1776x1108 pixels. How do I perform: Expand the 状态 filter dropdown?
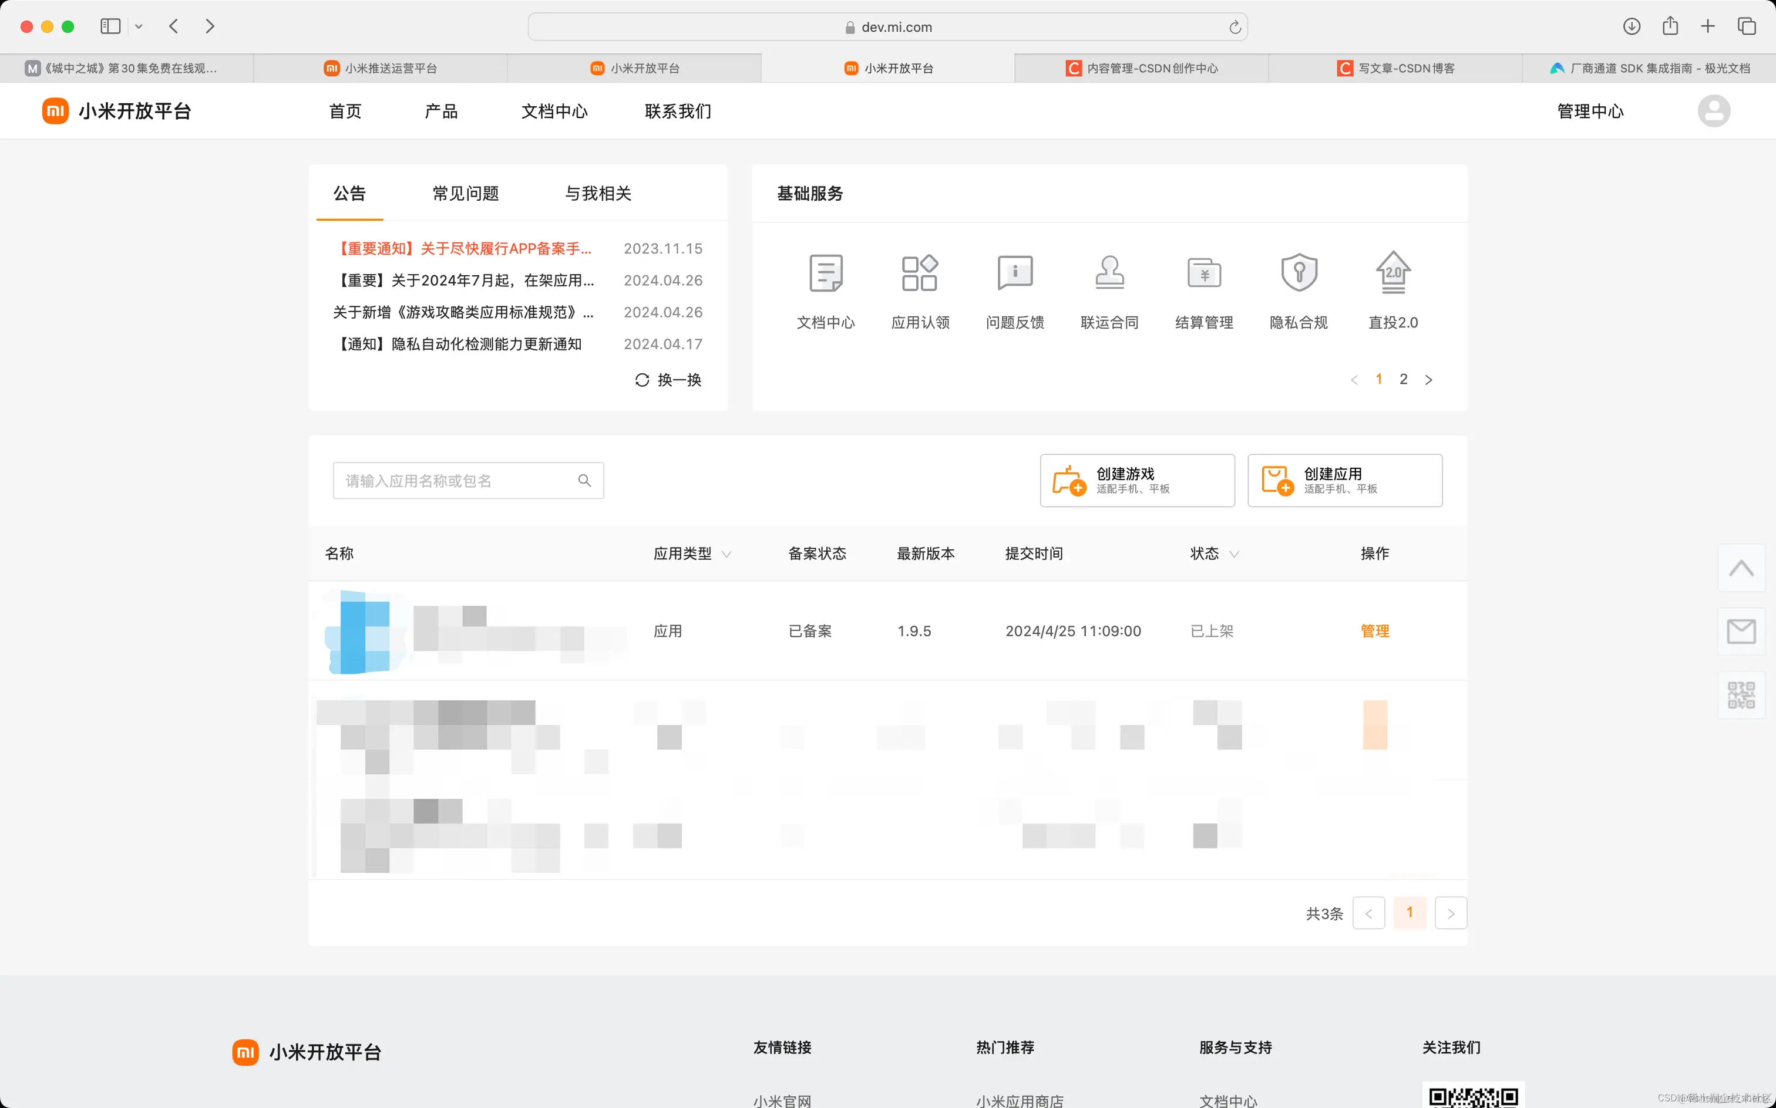pos(1234,554)
